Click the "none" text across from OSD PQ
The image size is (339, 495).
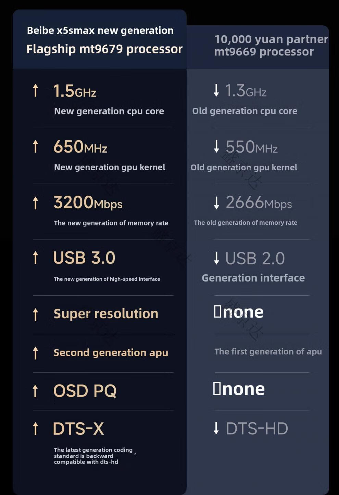239,389
